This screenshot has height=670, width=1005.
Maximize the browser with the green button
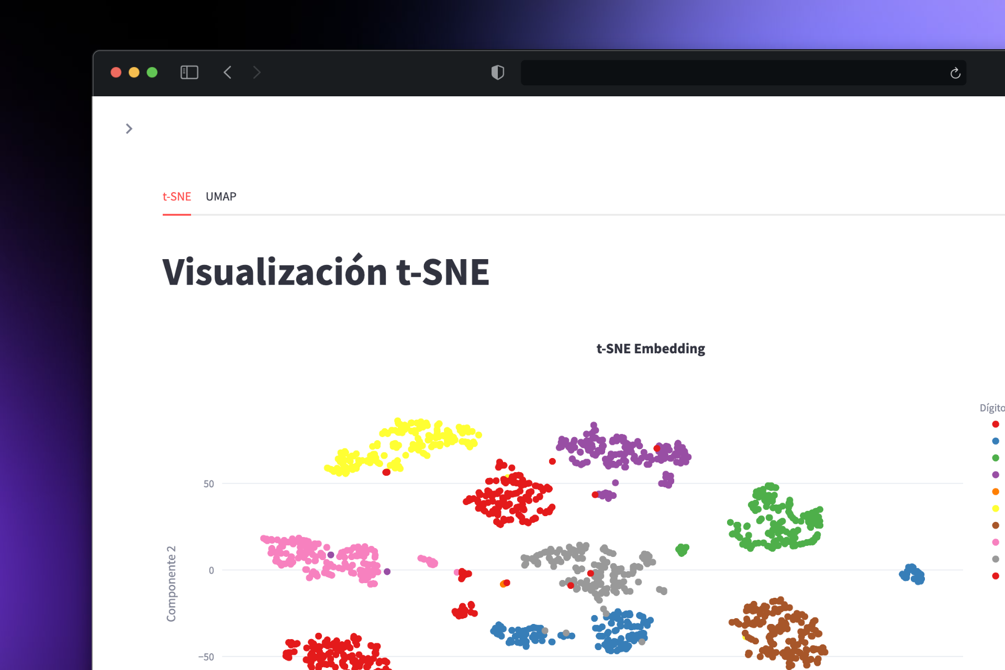152,72
